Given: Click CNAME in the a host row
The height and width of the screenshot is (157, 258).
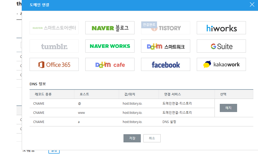Looking at the screenshot, I should (39, 122).
